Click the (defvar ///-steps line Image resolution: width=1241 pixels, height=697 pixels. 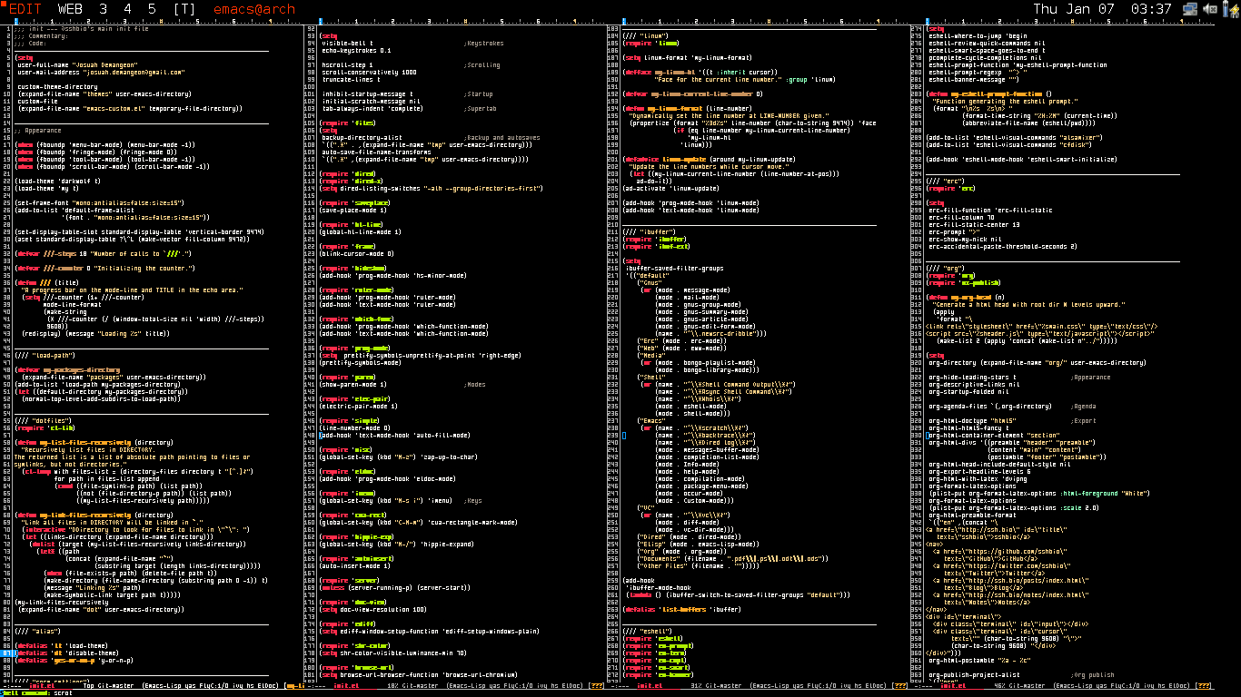tap(104, 253)
